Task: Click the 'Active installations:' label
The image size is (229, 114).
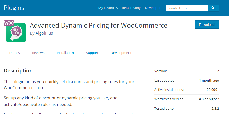Action: pyautogui.click(x=169, y=90)
